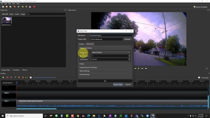
Task: Click the zoom-out icon left of timeline zoom slider
Action: 31,77
